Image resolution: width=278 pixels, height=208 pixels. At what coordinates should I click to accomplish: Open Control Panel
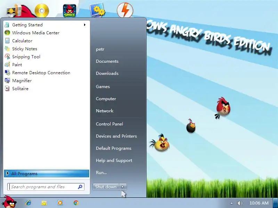tap(109, 124)
